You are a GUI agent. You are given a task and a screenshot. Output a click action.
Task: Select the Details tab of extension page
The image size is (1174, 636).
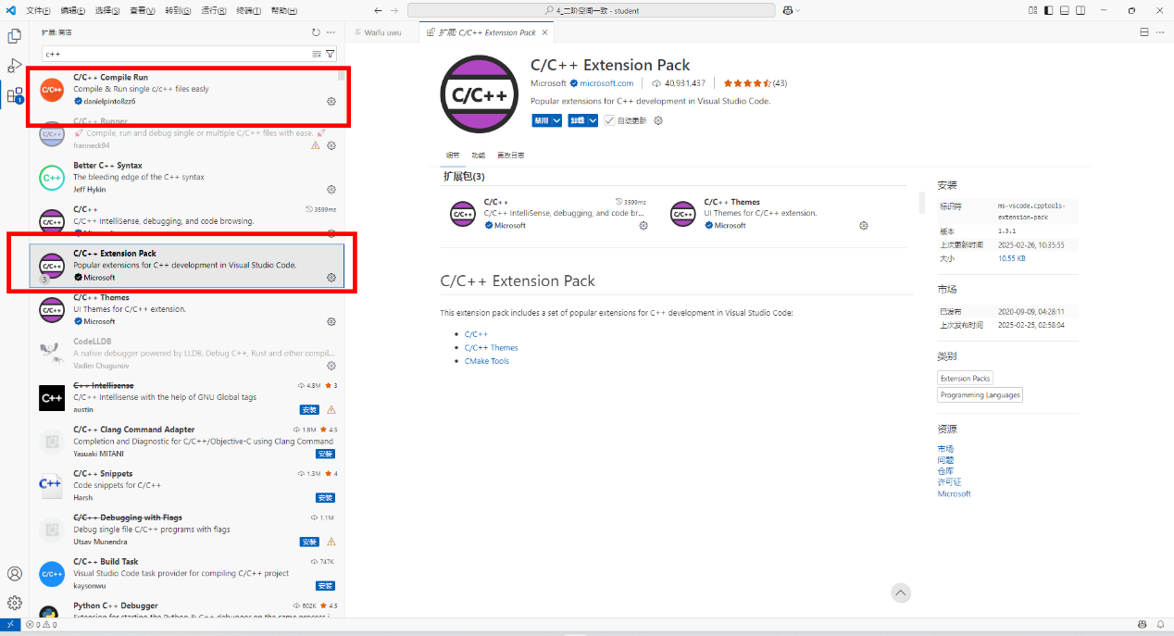click(452, 156)
